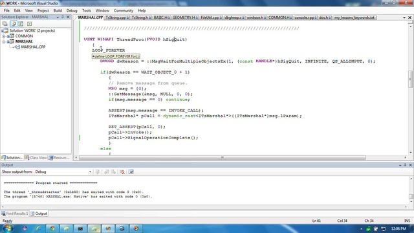Open the Window menu
The width and height of the screenshot is (414, 233).
(102, 10)
